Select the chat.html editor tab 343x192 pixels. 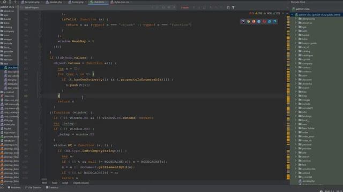98,2
